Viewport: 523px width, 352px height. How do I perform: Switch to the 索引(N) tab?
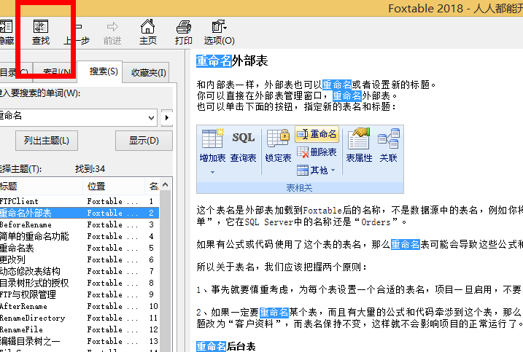pos(55,72)
